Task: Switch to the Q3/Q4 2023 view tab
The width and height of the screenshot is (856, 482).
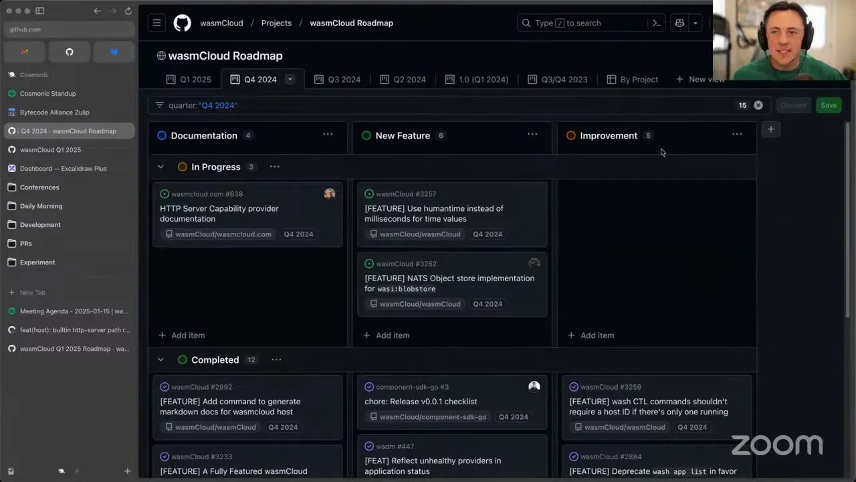Action: point(558,79)
